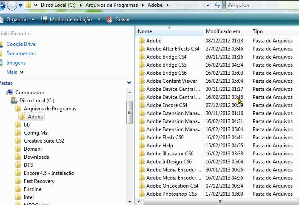The height and width of the screenshot is (205, 299).
Task: Expand hidden parent locations chevron in address bar
Action: click(36, 5)
